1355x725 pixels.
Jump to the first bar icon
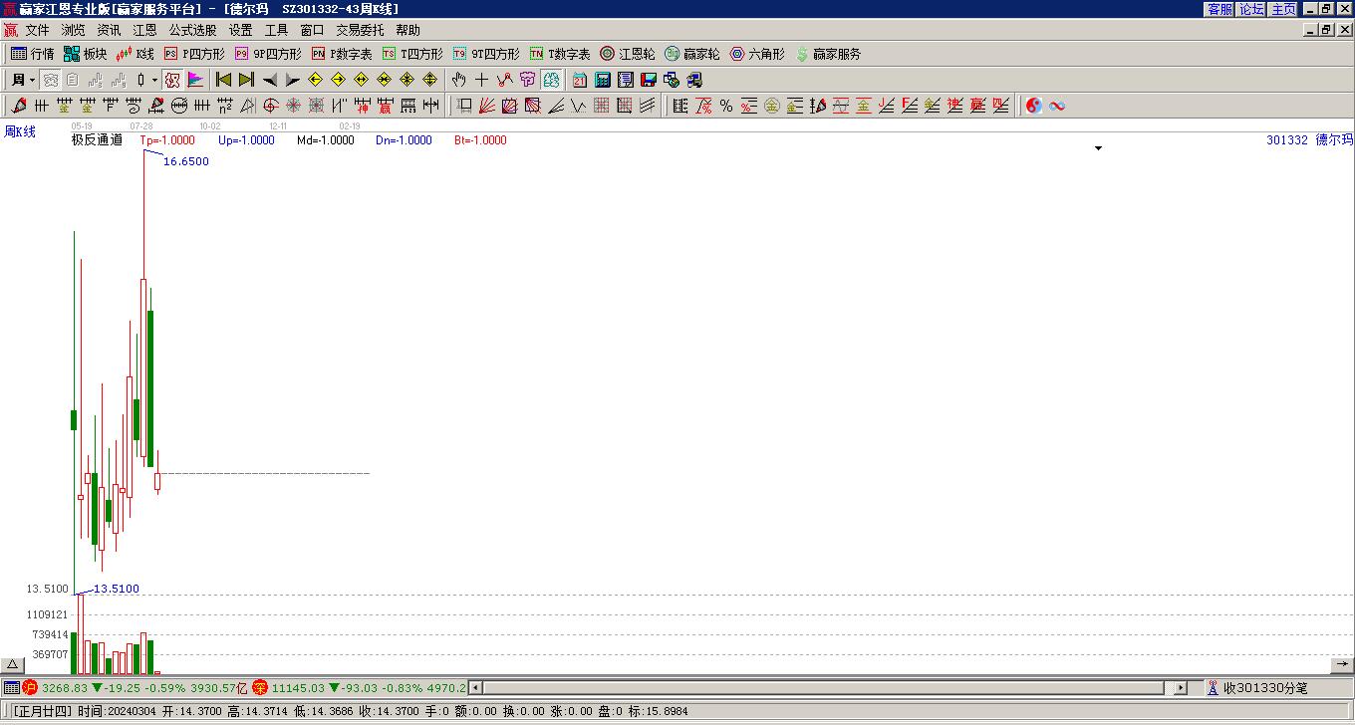pyautogui.click(x=223, y=80)
